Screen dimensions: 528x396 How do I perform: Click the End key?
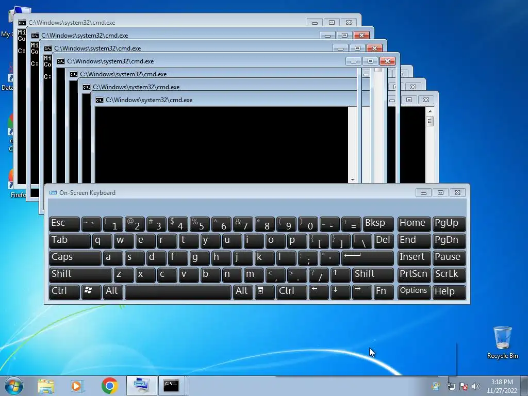click(414, 241)
